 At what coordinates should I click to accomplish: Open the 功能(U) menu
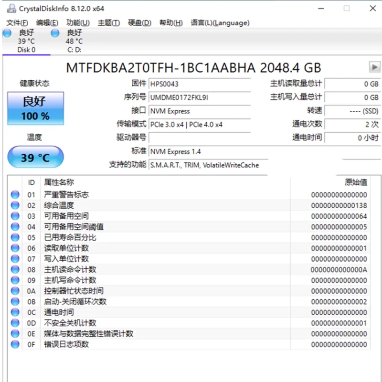pyautogui.click(x=78, y=23)
